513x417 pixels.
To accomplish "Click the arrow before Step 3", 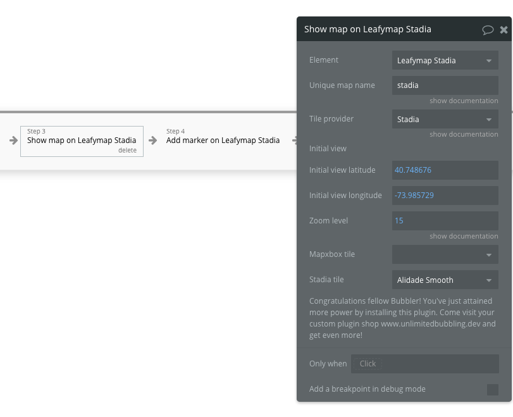I will click(x=13, y=140).
